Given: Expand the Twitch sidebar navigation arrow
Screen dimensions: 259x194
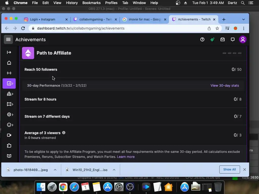Looking at the screenshot, I should 9,52.
